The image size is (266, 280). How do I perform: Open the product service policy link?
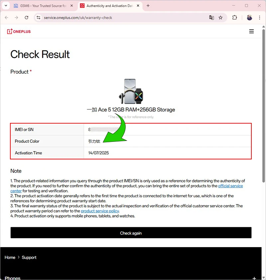click(100, 211)
